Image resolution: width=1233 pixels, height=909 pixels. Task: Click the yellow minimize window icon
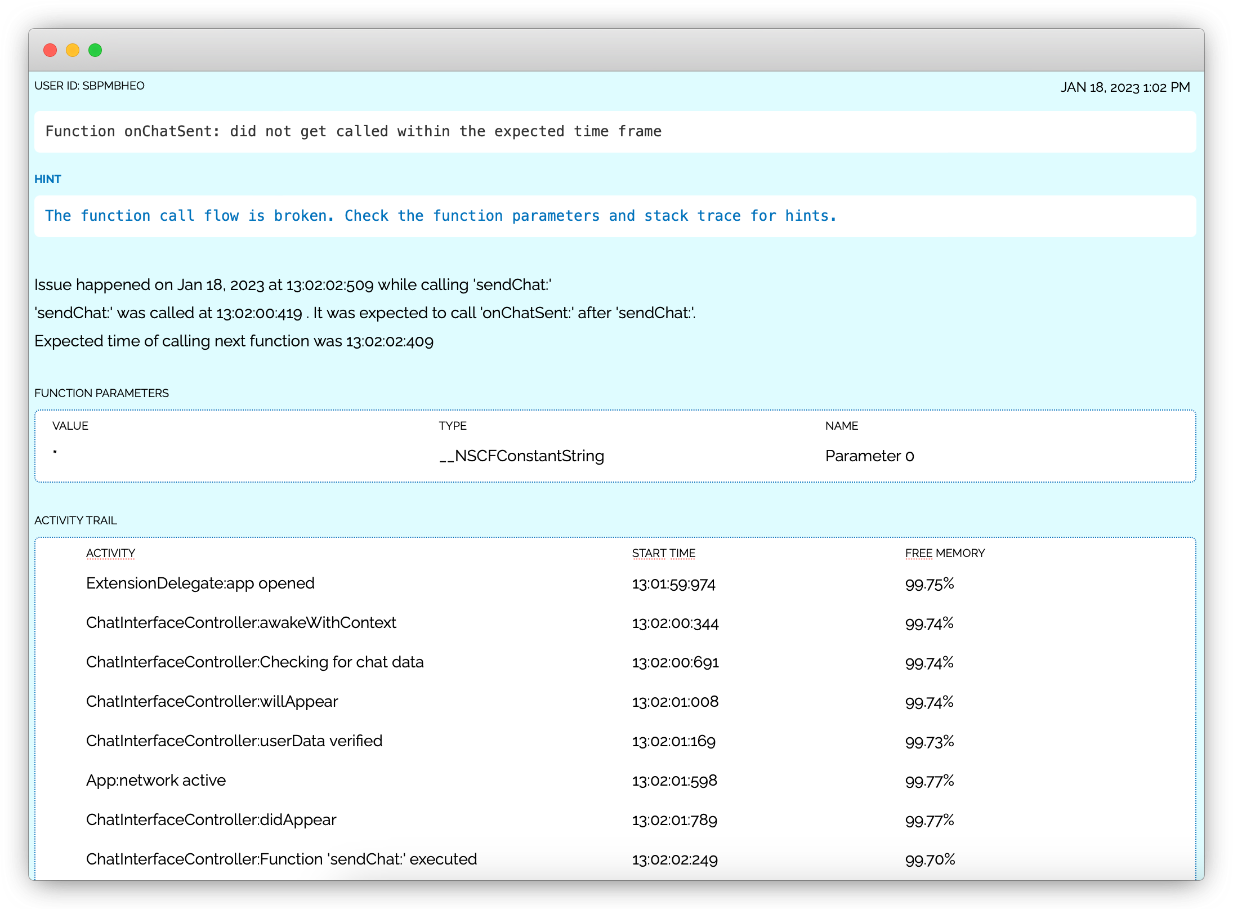(73, 50)
